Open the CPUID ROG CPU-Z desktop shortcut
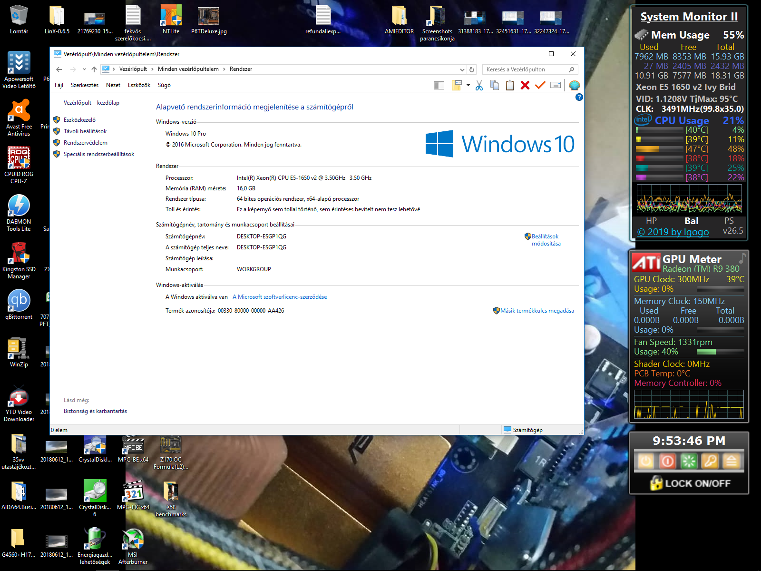The height and width of the screenshot is (571, 761). tap(19, 165)
